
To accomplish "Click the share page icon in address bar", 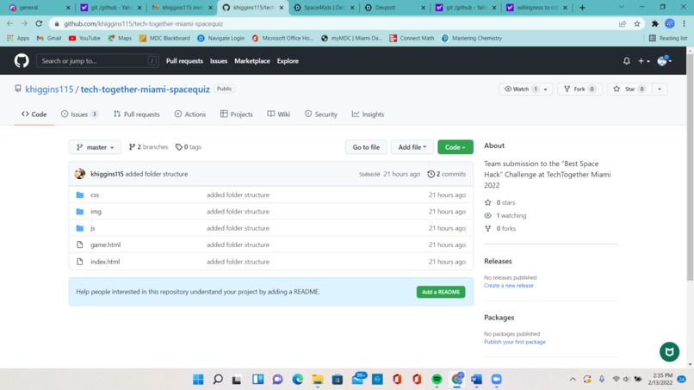I will coord(623,24).
